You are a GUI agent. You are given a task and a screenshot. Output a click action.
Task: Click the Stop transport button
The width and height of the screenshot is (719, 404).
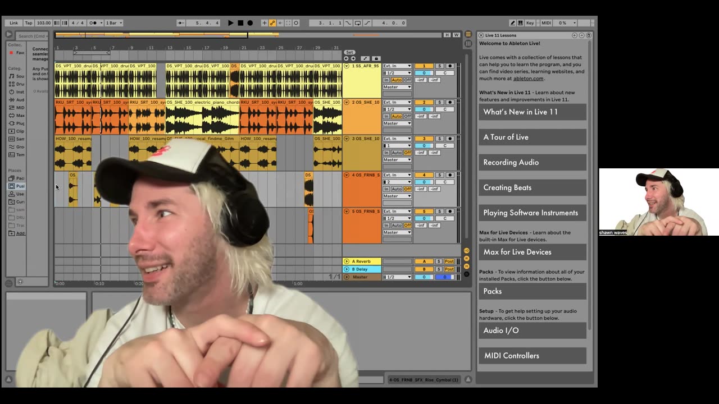pyautogui.click(x=240, y=23)
